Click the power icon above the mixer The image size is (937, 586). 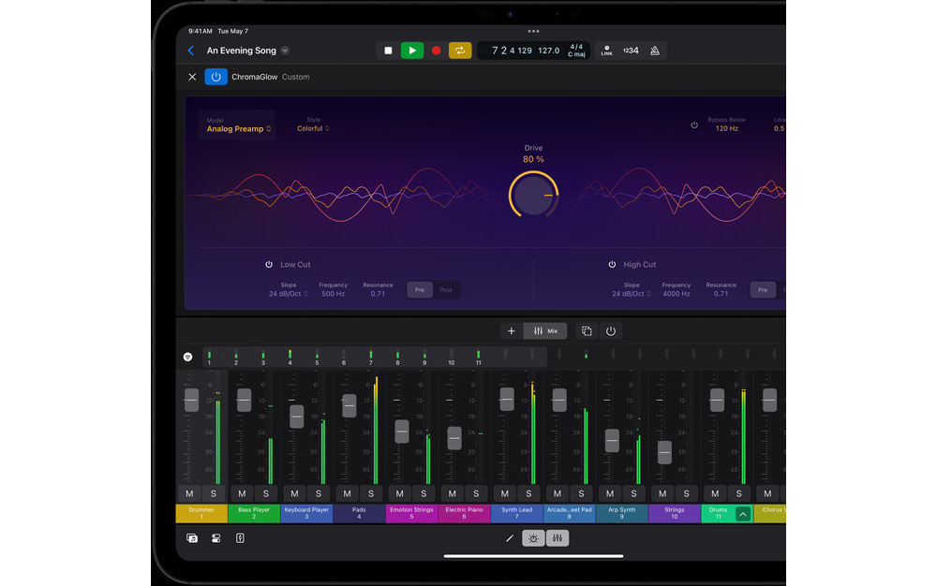(611, 331)
